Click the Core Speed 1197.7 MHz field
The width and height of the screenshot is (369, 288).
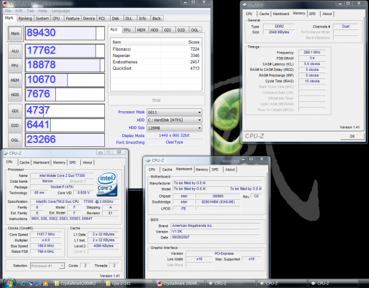[46, 234]
